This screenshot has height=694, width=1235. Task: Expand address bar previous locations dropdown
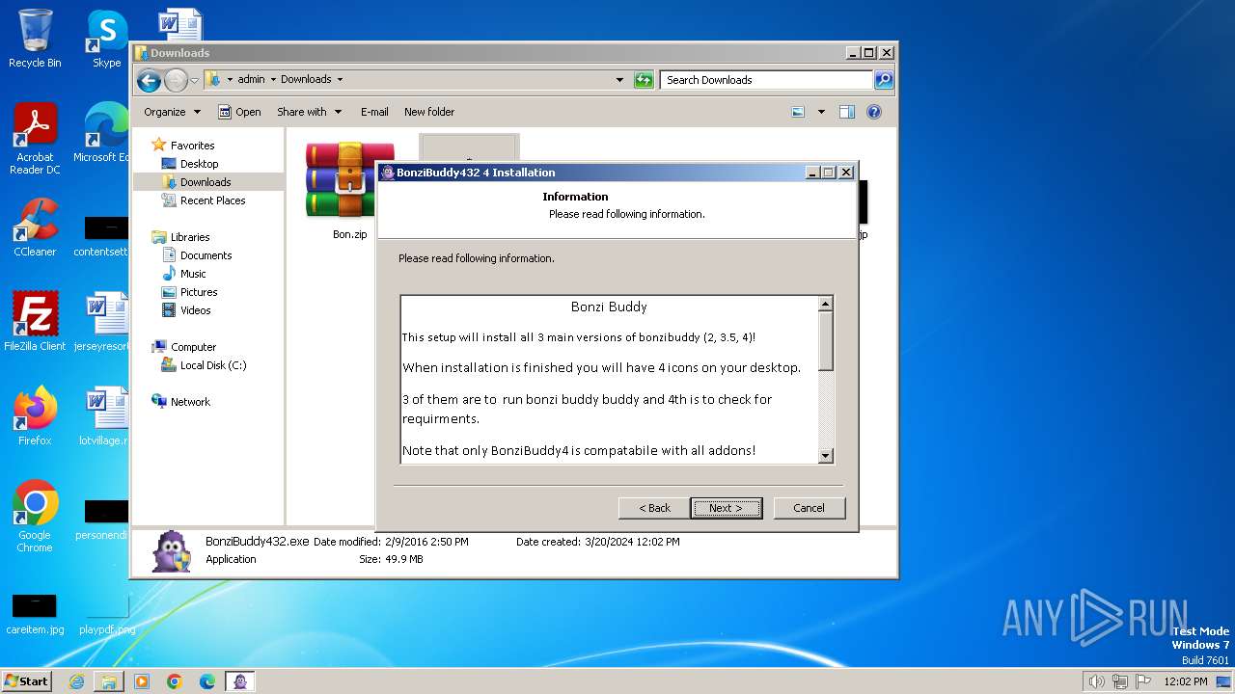click(x=619, y=80)
